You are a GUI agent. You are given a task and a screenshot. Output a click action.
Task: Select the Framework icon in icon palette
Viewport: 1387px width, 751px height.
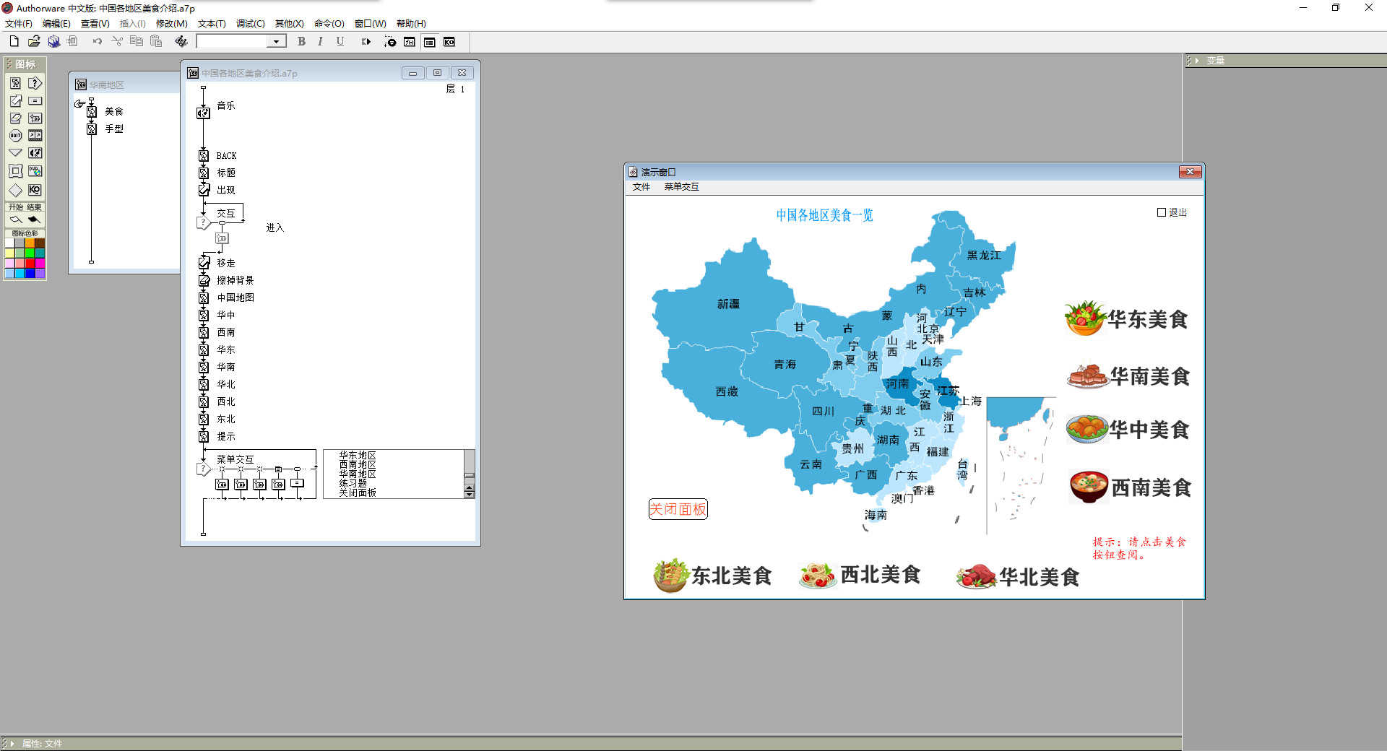click(15, 171)
